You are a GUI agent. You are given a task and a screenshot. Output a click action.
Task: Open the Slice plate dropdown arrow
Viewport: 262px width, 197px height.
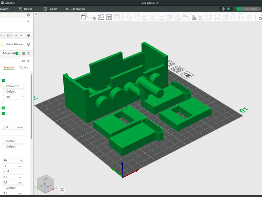point(239,9)
